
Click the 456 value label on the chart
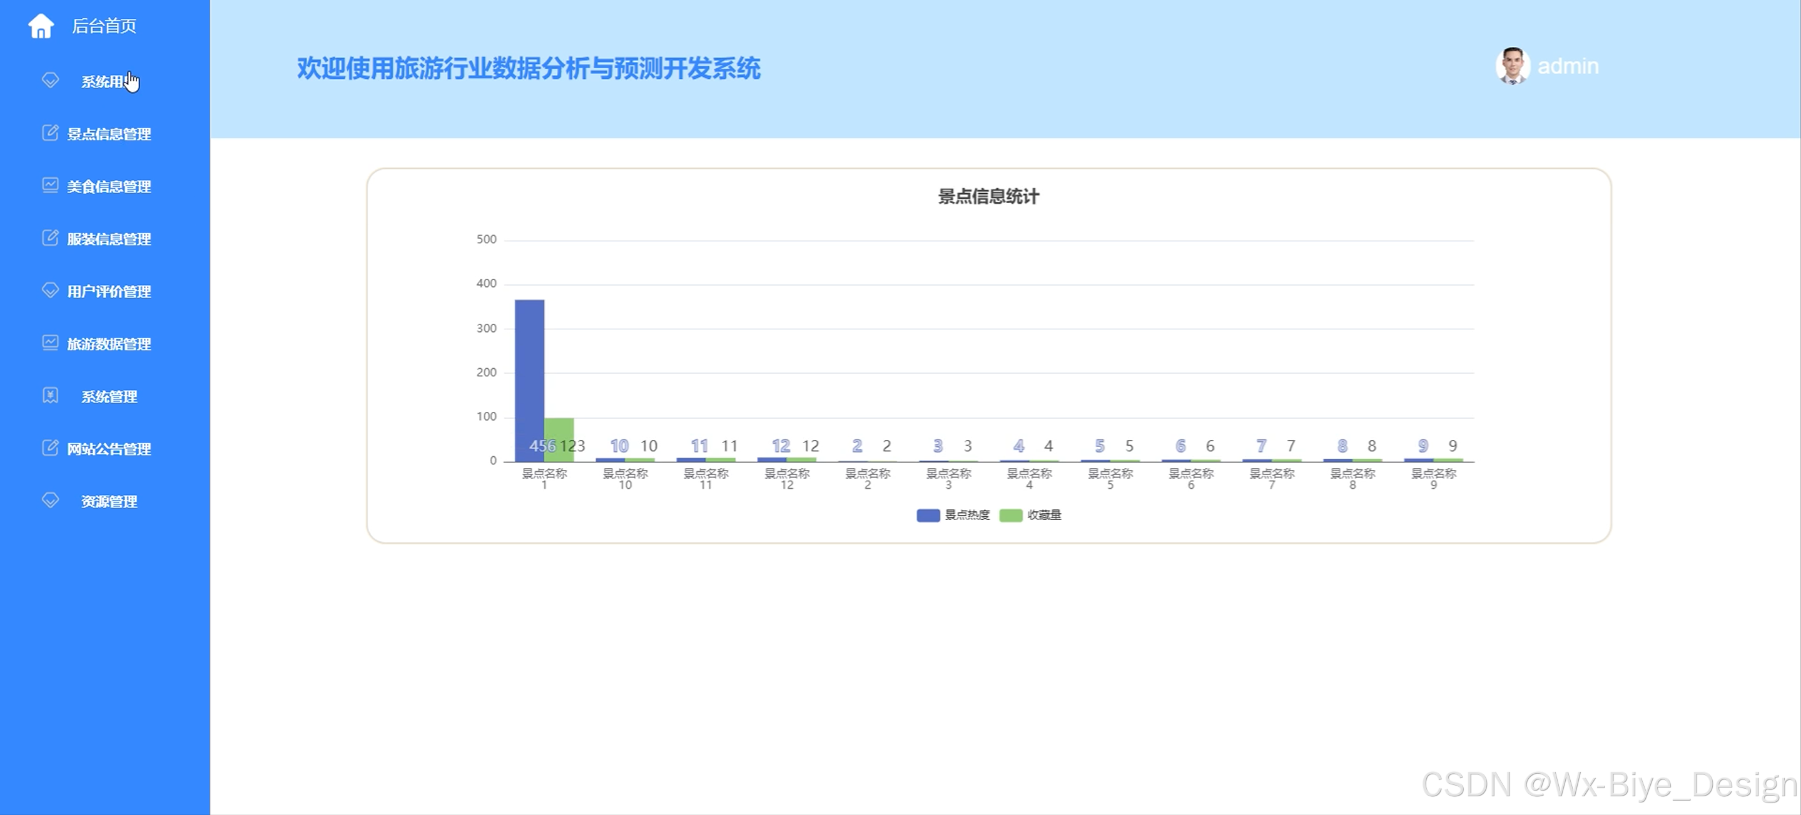click(542, 446)
